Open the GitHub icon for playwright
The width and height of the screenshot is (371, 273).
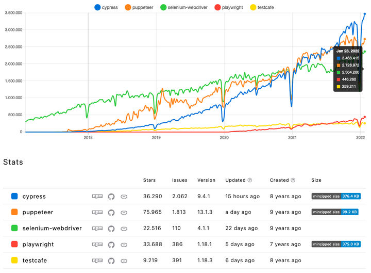(x=111, y=244)
